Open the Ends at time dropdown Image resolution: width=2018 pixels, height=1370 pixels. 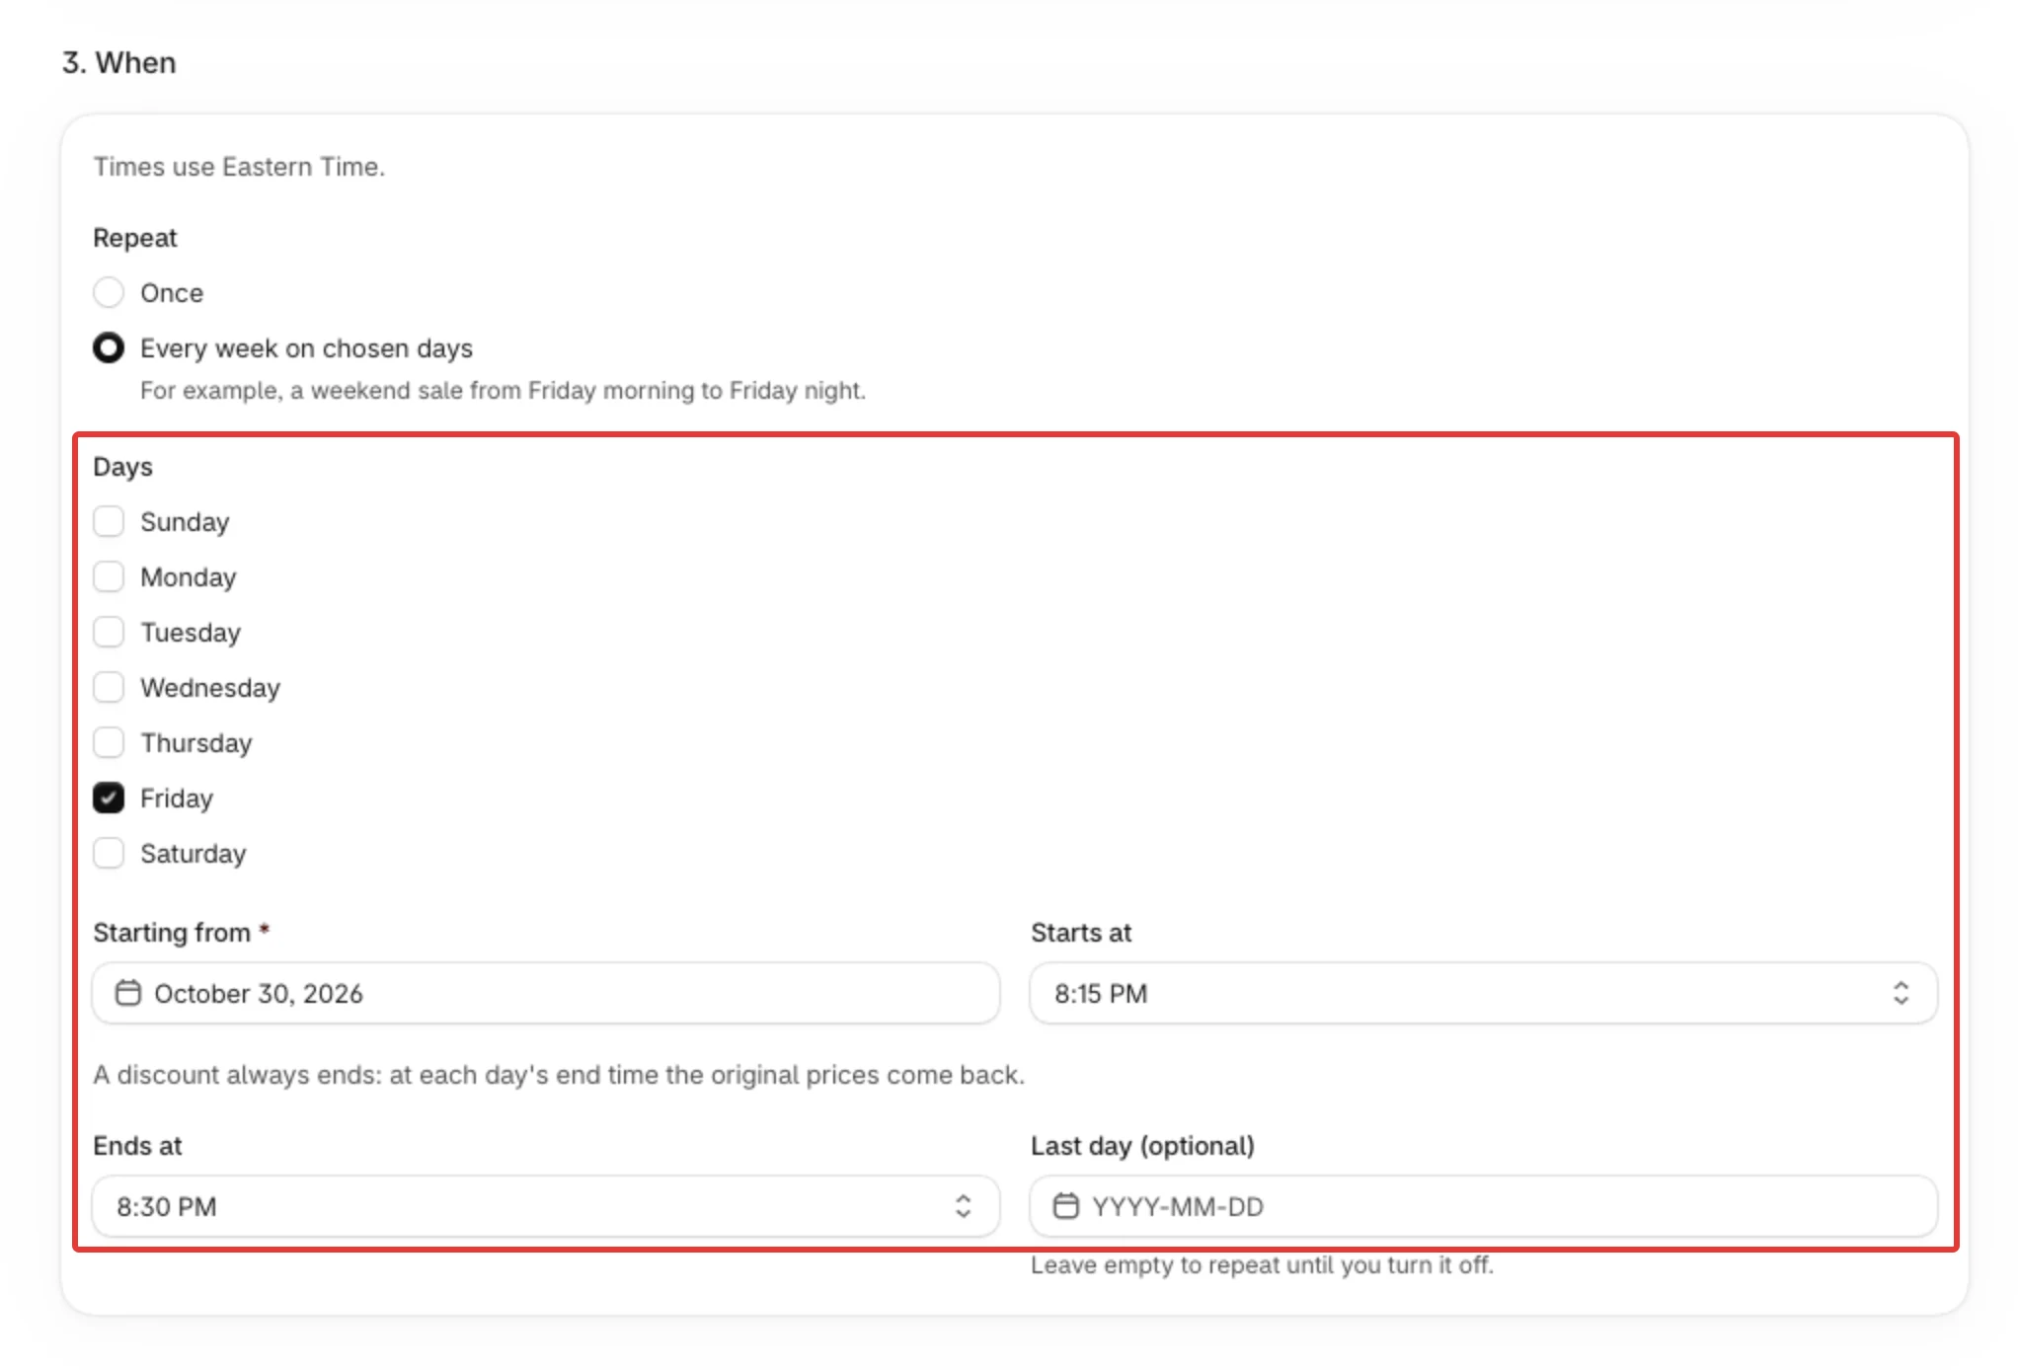tap(546, 1206)
